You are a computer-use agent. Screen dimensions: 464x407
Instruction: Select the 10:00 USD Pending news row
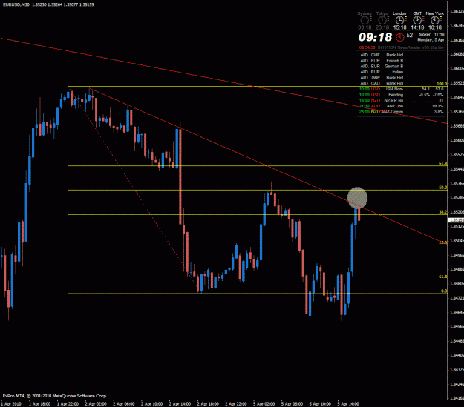[402, 95]
